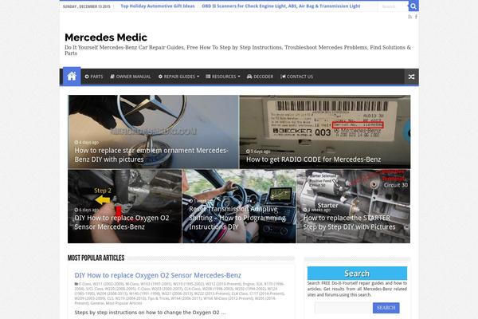Click the Most Popular Articles heading
The image size is (478, 319).
point(96,258)
